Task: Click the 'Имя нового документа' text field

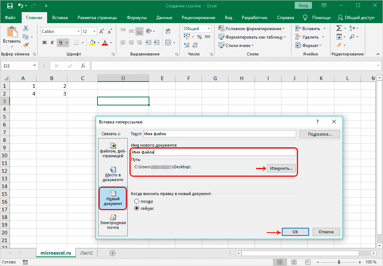Action: point(213,152)
